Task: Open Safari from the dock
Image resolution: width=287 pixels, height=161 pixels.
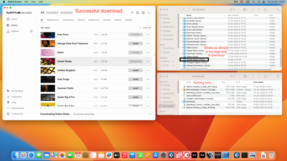Action: click(x=31, y=155)
